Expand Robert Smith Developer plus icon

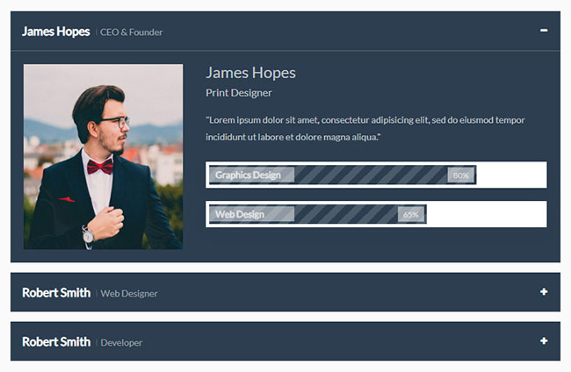point(544,341)
